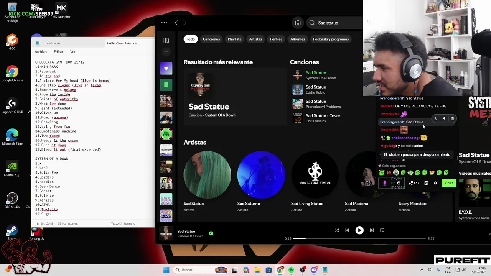
Task: Skip to next track
Action: click(371, 230)
